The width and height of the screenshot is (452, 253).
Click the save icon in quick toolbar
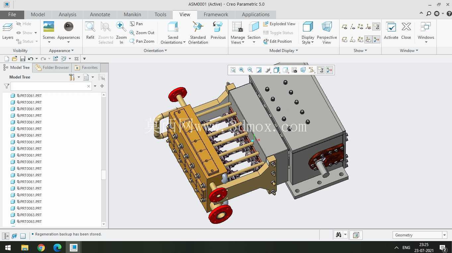click(x=23, y=59)
